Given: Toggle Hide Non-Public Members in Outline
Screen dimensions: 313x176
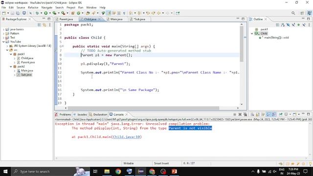Looking at the screenshot, I should 299,25.
